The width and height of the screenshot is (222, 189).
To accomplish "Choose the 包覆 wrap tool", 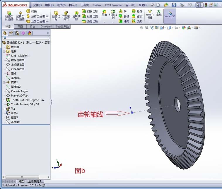I will click(137, 11).
